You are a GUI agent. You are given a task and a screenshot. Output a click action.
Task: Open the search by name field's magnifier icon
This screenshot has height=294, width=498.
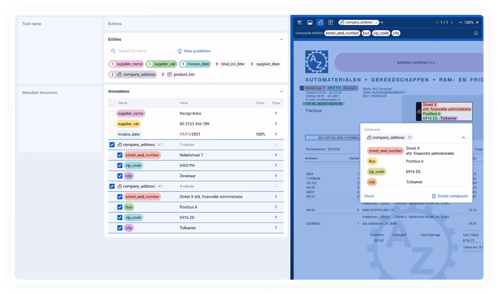click(x=113, y=51)
